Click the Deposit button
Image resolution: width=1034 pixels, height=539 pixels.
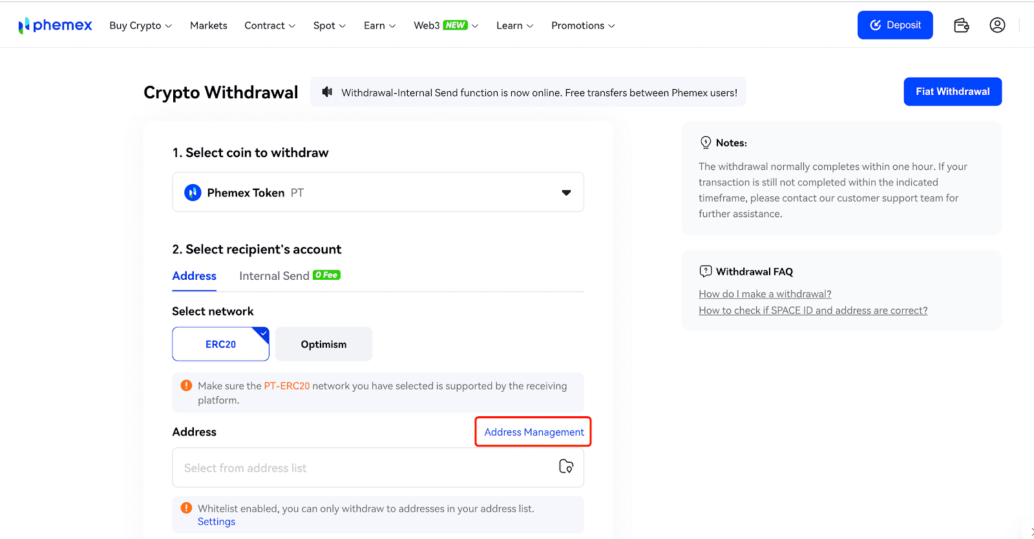pyautogui.click(x=895, y=25)
